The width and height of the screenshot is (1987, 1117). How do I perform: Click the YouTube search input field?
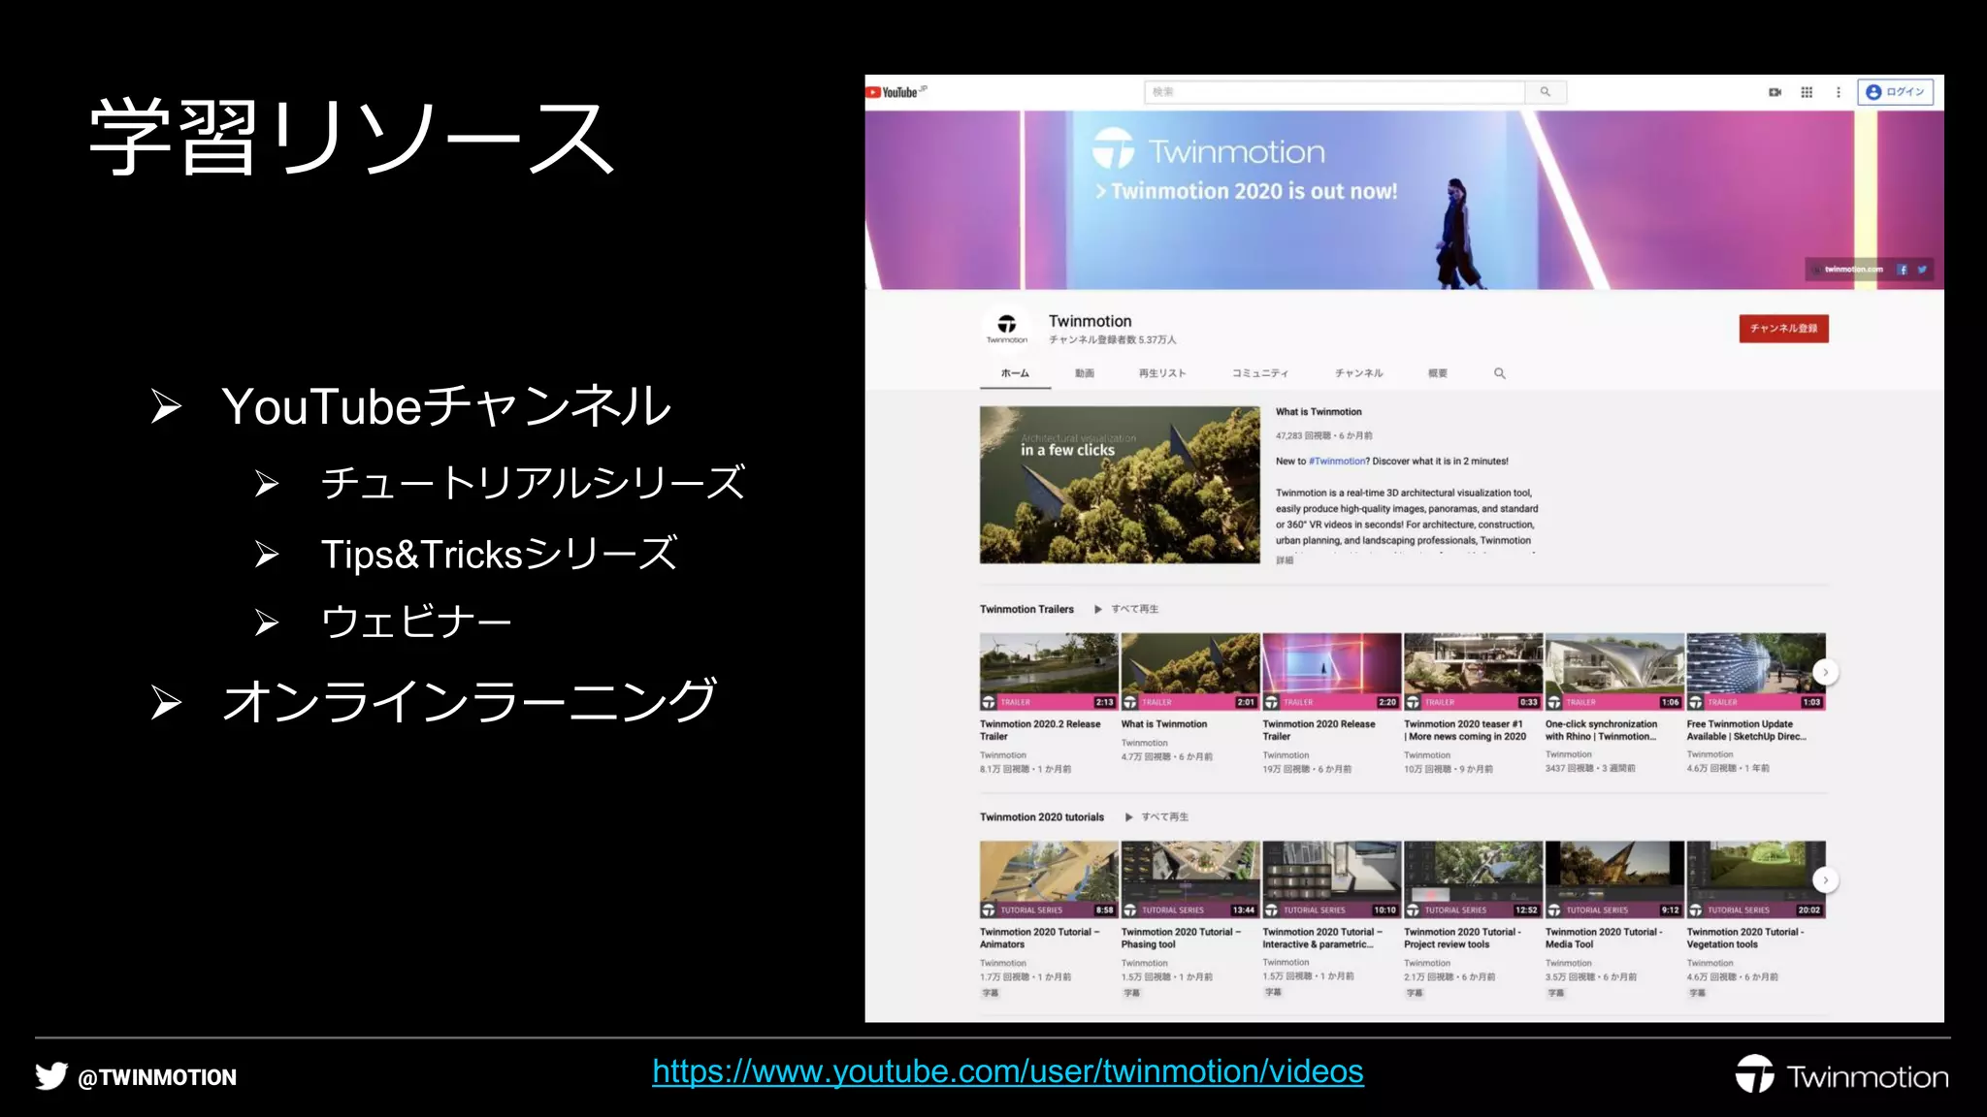(1335, 92)
